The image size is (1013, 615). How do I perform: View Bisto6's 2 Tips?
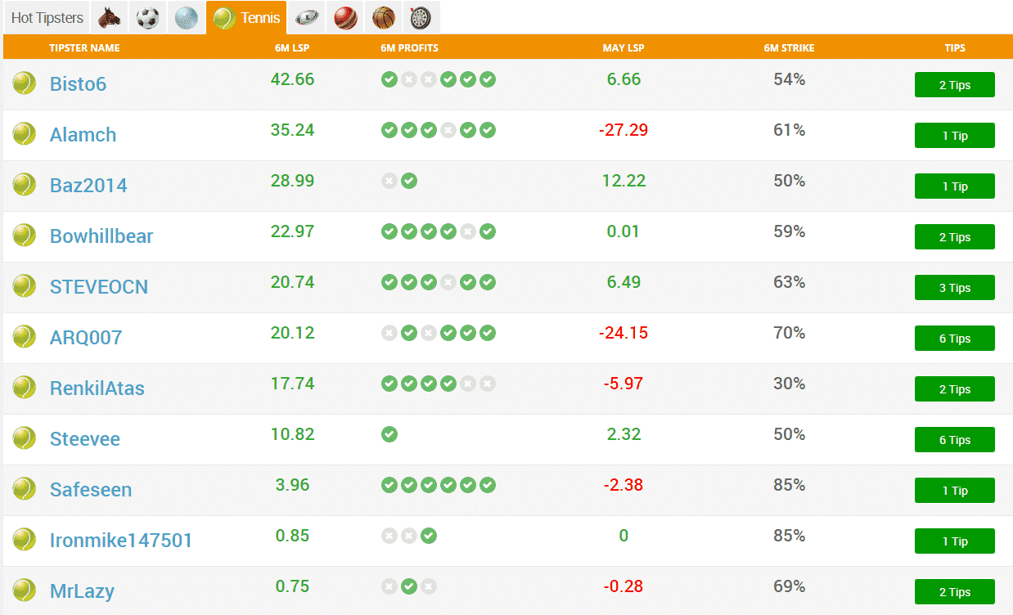click(x=954, y=85)
